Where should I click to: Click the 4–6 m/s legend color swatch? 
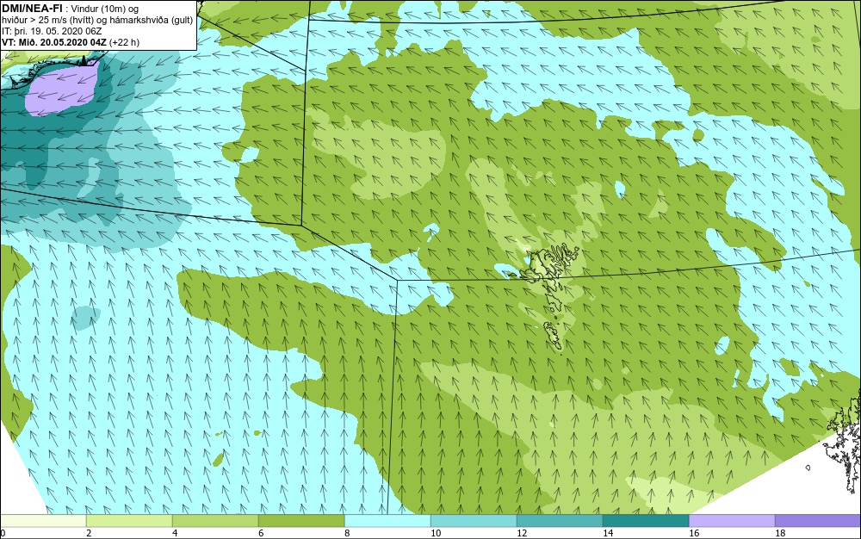click(215, 521)
